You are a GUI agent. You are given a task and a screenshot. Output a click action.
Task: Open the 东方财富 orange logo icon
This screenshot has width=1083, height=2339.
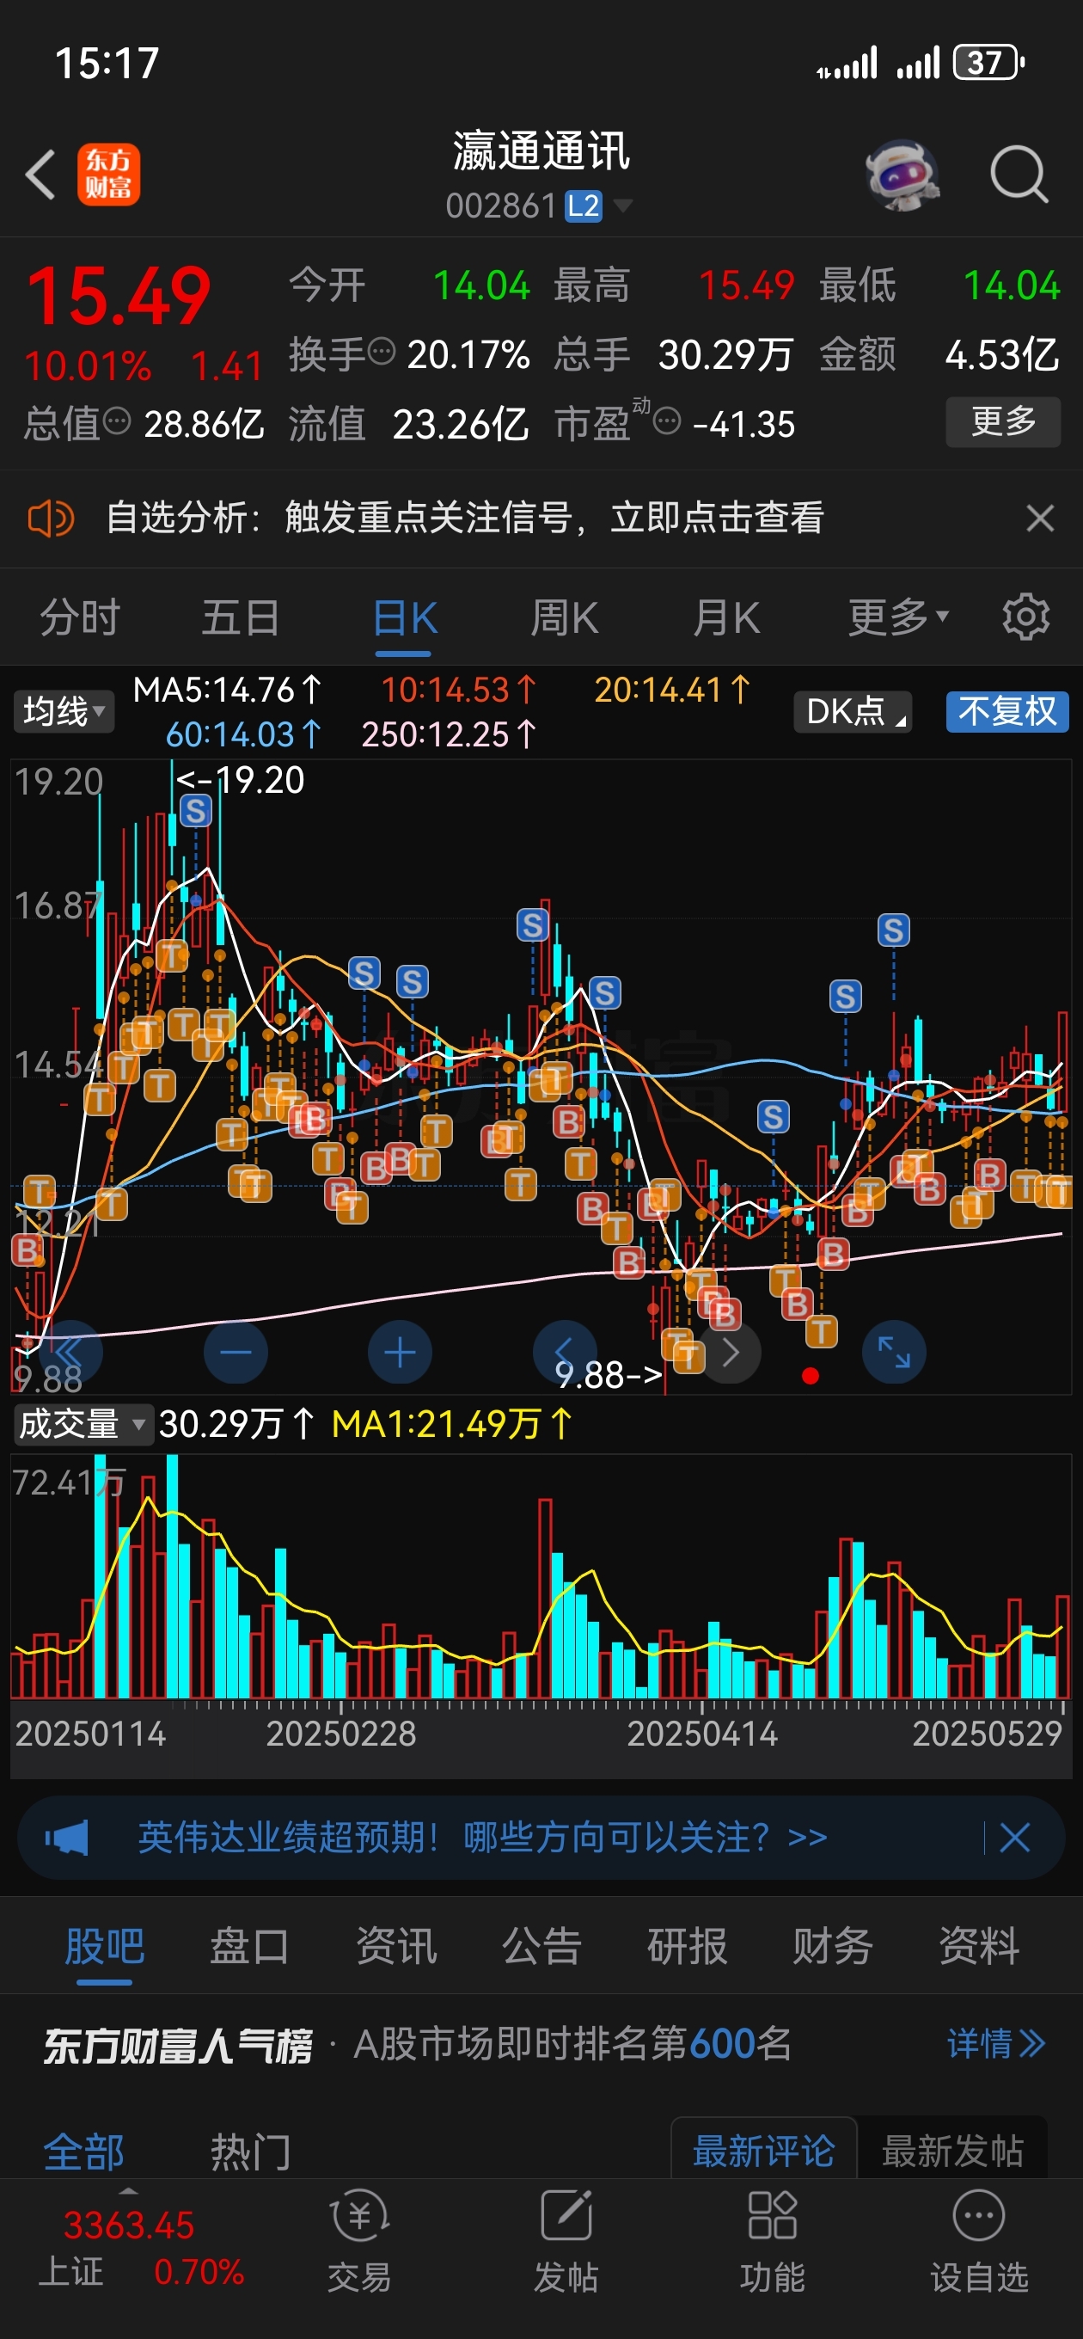pos(108,175)
